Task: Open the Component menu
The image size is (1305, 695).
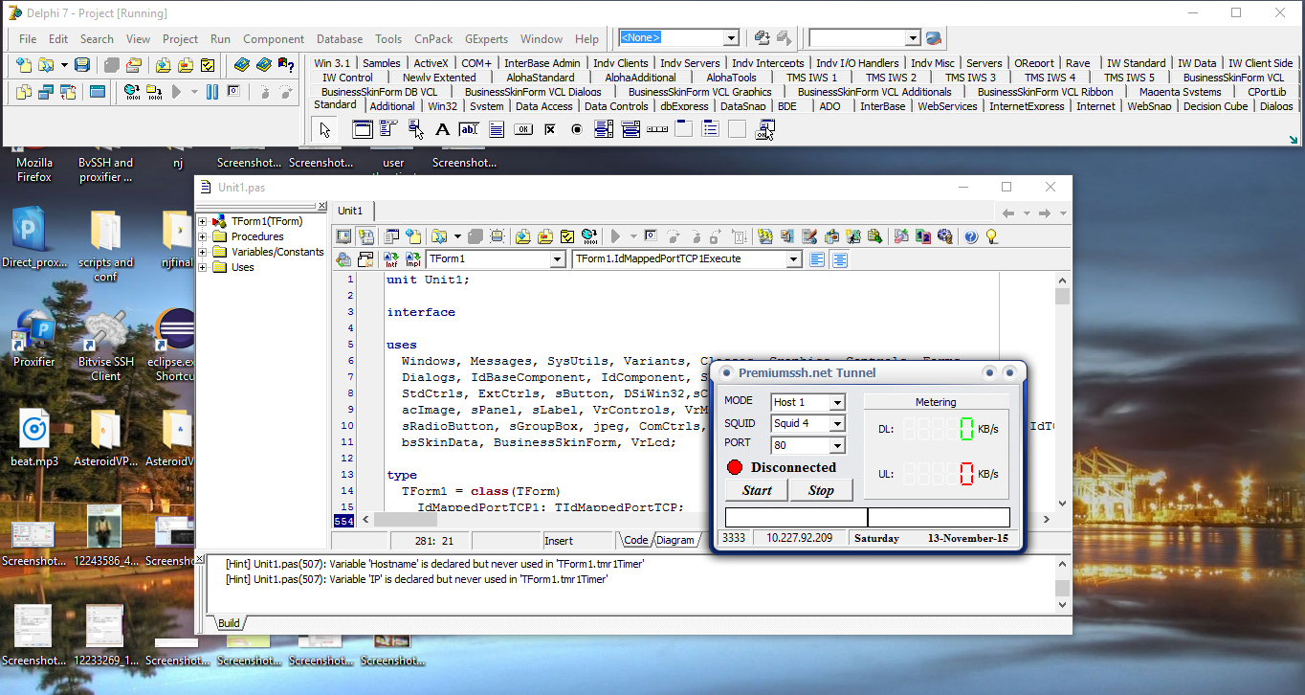Action: pos(274,39)
